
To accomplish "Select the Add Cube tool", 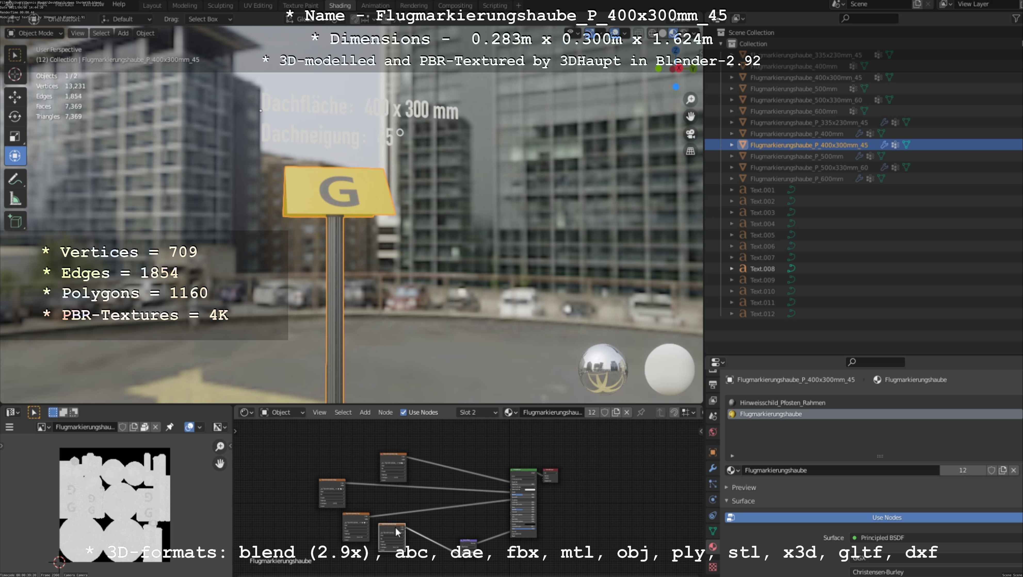I will tap(15, 221).
